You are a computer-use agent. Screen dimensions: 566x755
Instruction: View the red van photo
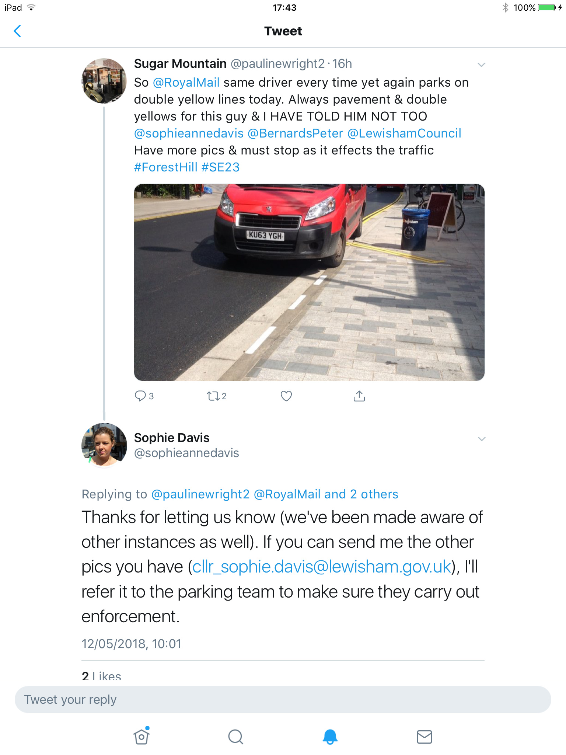tap(309, 282)
